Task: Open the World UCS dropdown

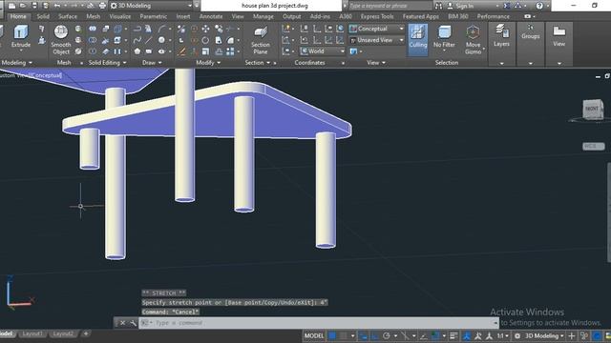Action: [323, 51]
